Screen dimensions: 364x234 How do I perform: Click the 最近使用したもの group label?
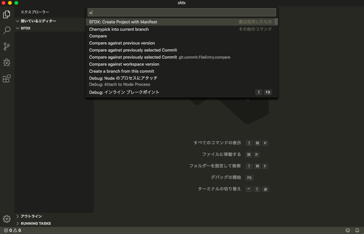[x=255, y=22]
